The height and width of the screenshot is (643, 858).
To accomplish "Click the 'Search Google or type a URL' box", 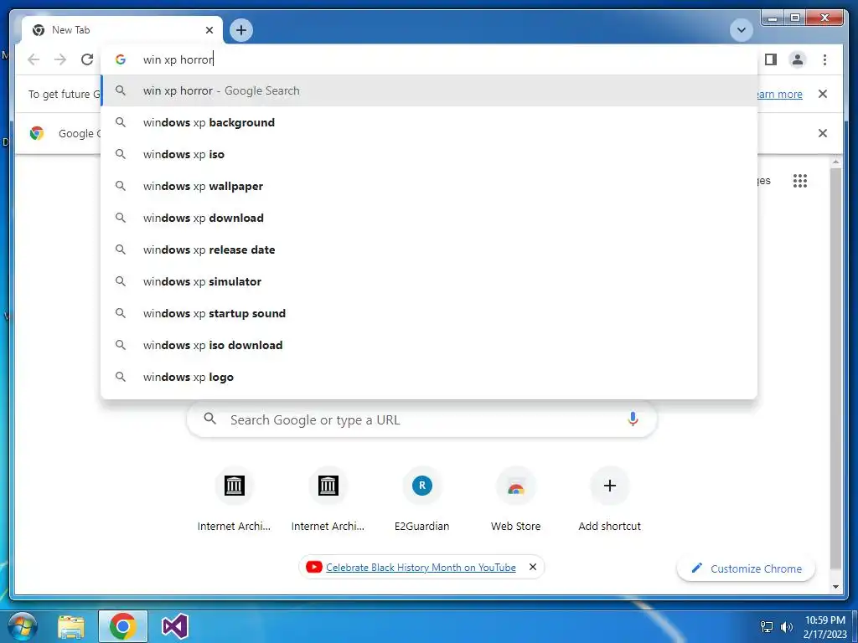I will [x=421, y=419].
